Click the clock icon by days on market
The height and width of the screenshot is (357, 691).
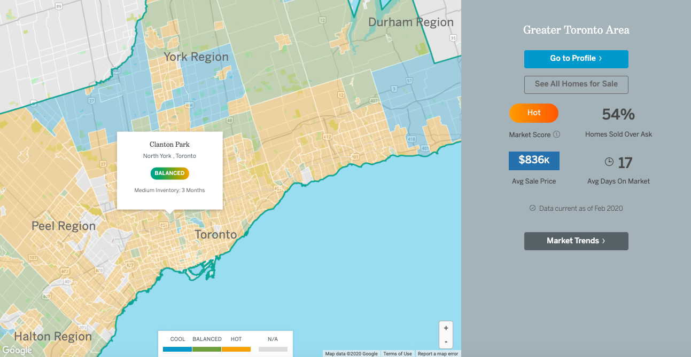coord(609,162)
